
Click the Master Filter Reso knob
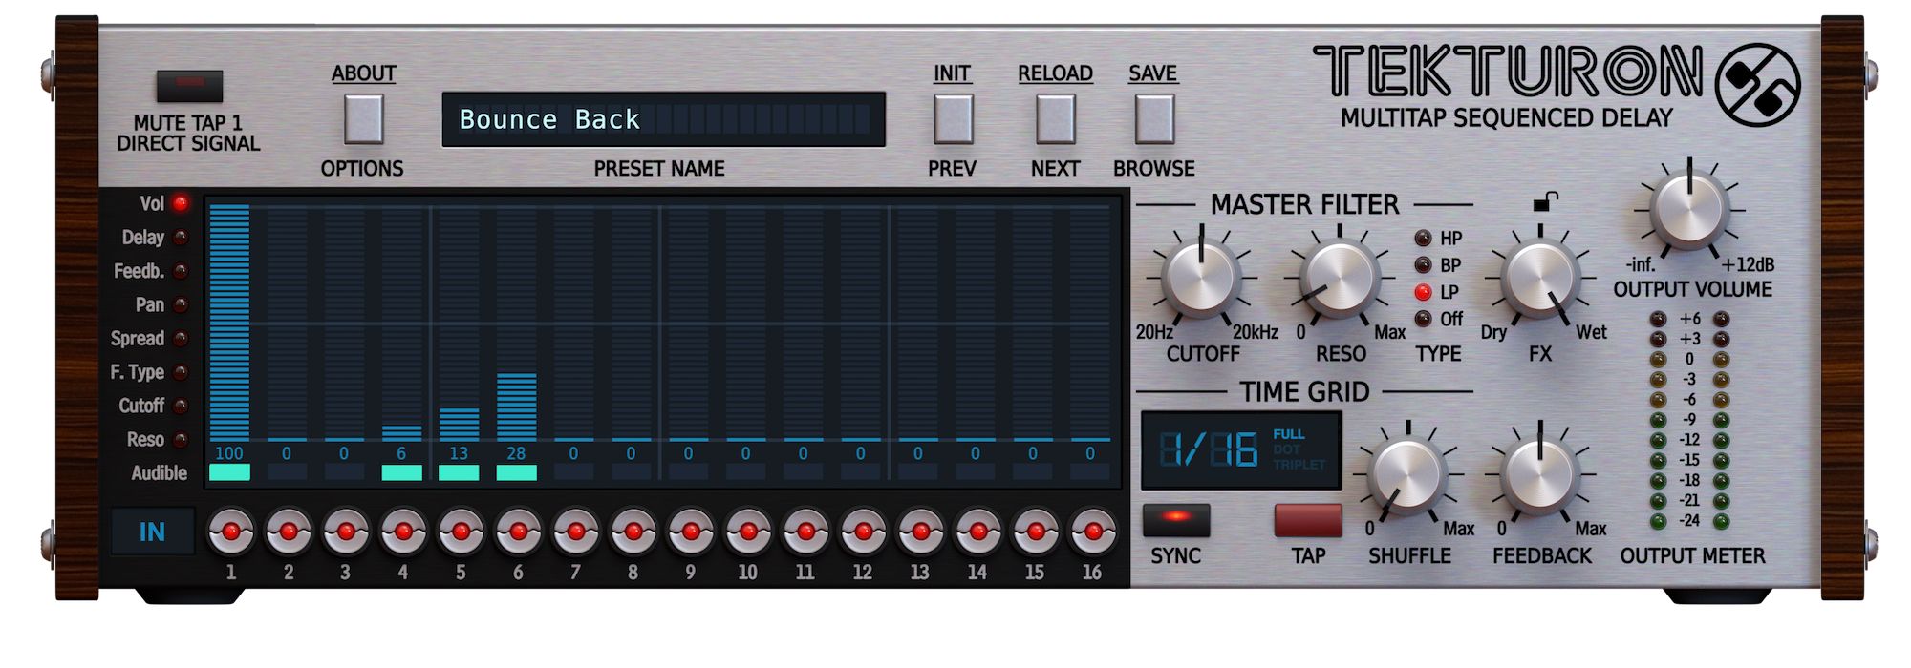1339,279
